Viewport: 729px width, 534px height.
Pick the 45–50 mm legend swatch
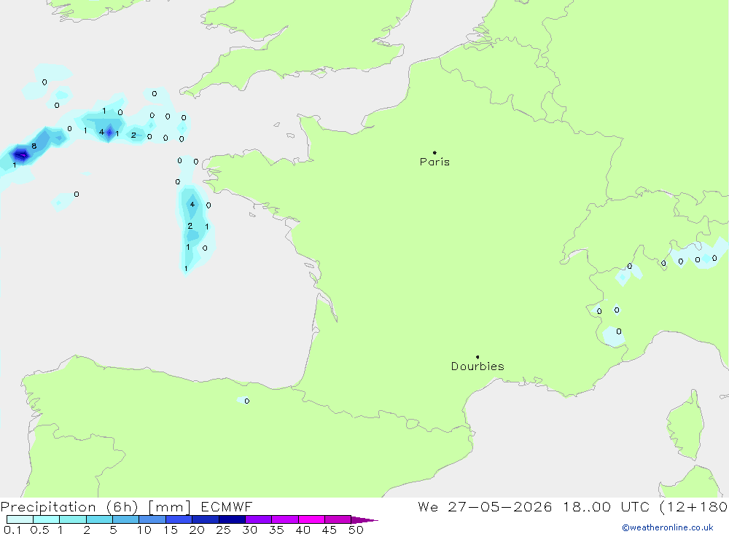[338, 519]
